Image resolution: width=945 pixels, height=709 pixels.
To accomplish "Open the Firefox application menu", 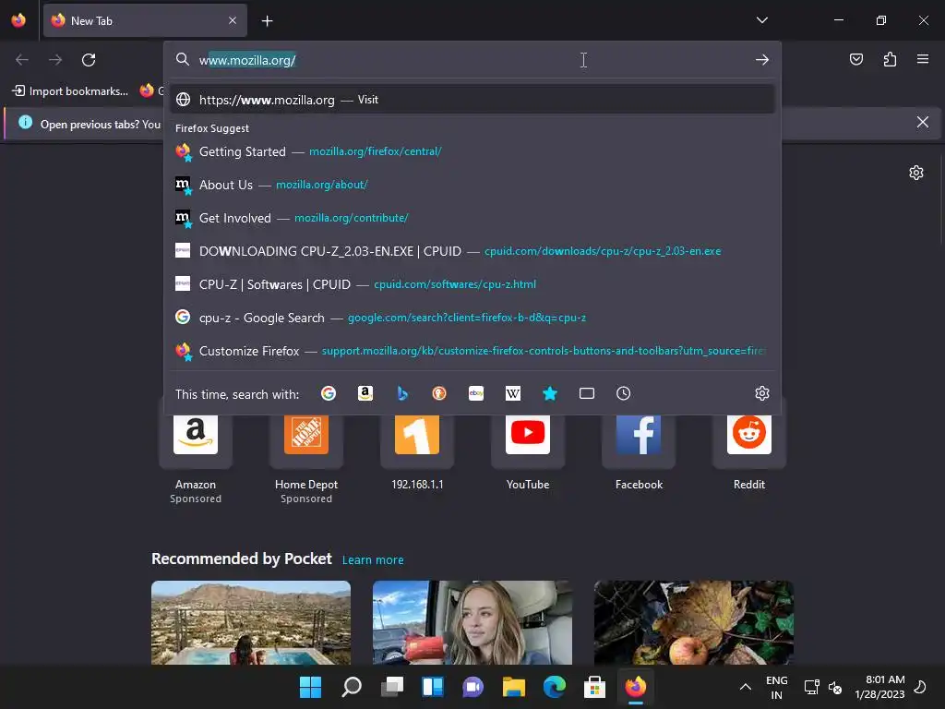I will click(x=923, y=59).
